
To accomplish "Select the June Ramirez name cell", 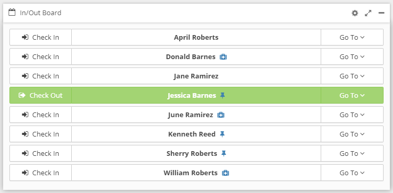I will (x=196, y=115).
